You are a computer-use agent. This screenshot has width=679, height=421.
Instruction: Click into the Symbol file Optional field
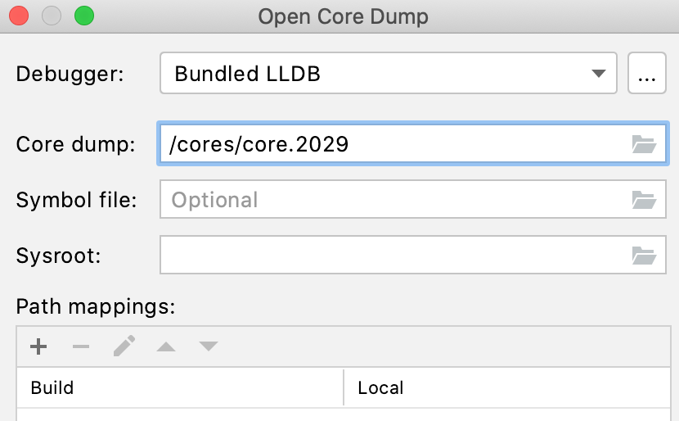pos(393,200)
